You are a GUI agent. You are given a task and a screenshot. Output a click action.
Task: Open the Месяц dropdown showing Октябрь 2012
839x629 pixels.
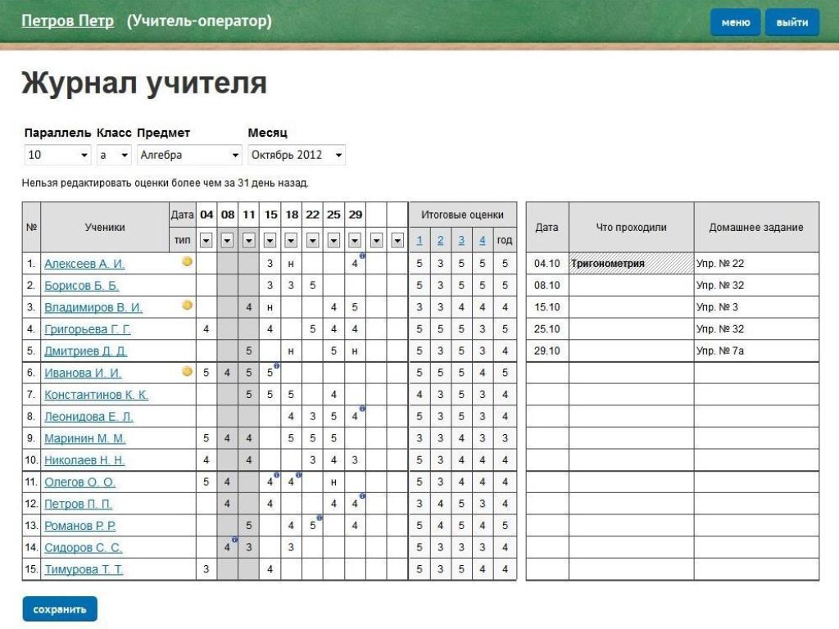297,155
